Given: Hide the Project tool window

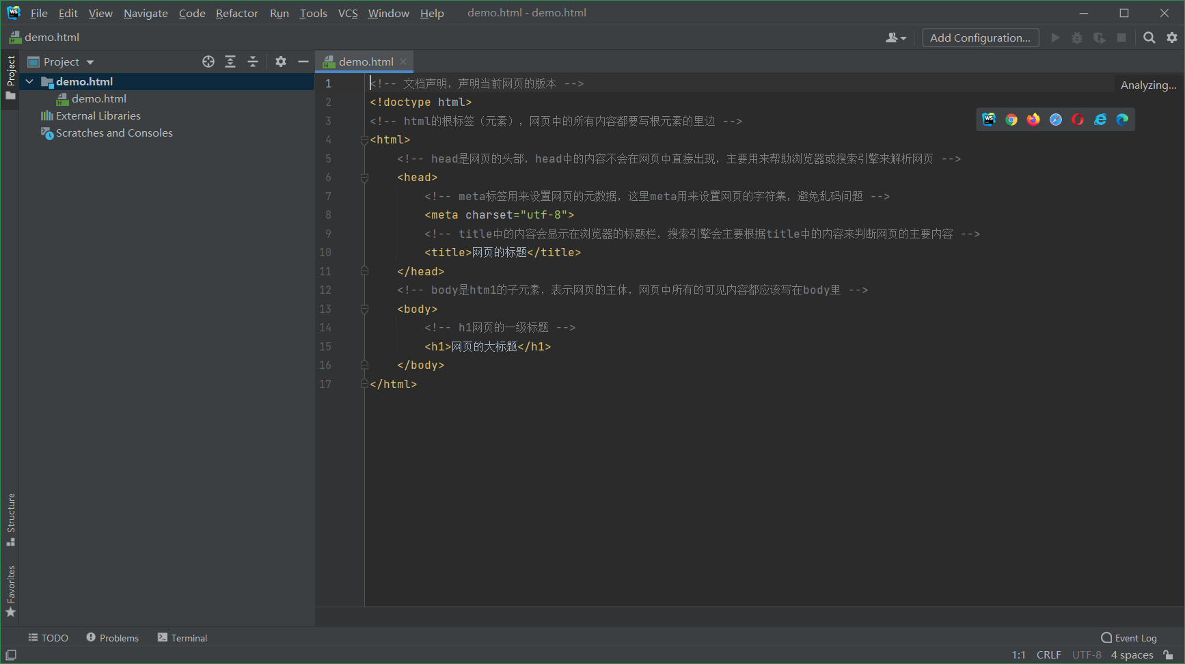Looking at the screenshot, I should point(303,61).
